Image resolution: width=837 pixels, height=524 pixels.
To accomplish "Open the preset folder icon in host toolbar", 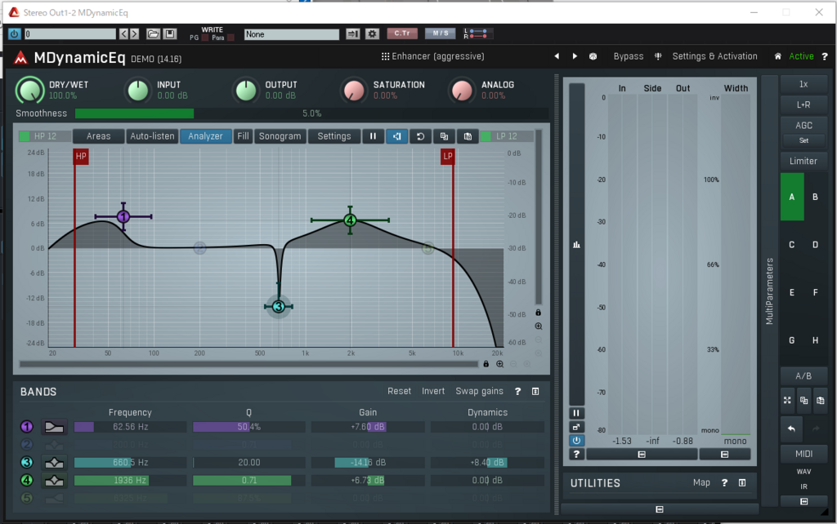I will [153, 34].
